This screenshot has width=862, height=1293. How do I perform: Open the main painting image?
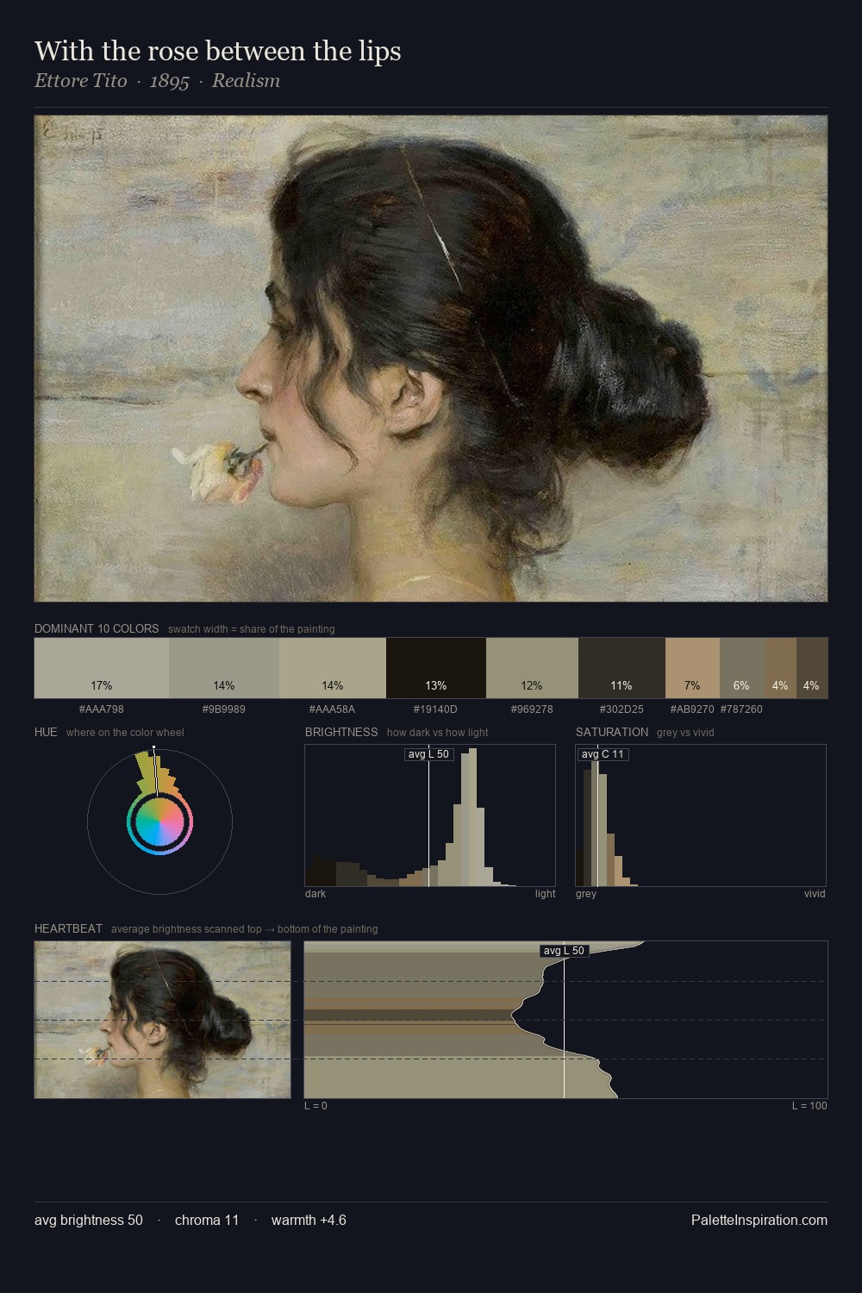coord(431,359)
